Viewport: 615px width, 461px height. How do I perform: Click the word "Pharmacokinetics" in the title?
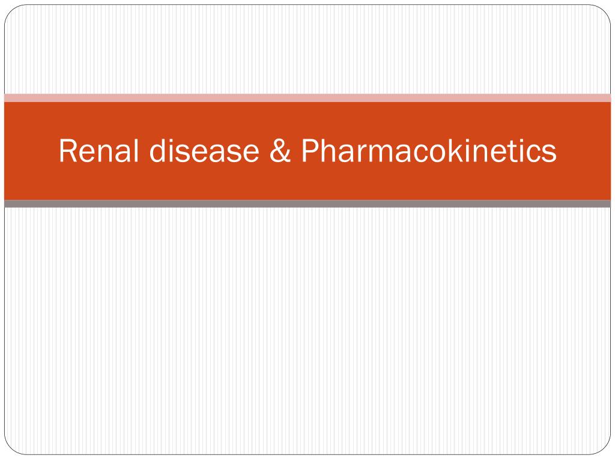pos(429,151)
